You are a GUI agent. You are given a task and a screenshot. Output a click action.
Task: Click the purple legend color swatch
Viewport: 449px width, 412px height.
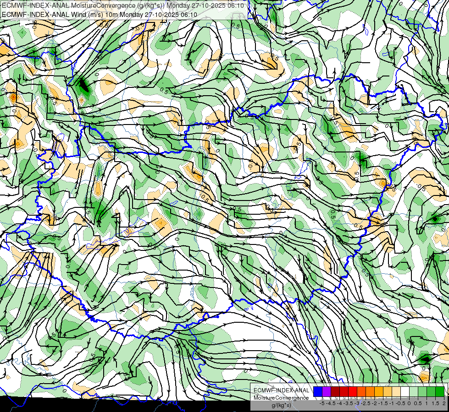327,391
